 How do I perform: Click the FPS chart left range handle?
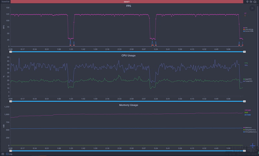click(x=11, y=52)
